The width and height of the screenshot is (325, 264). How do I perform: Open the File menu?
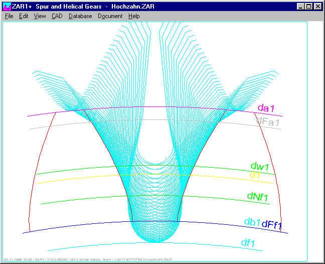pos(9,16)
